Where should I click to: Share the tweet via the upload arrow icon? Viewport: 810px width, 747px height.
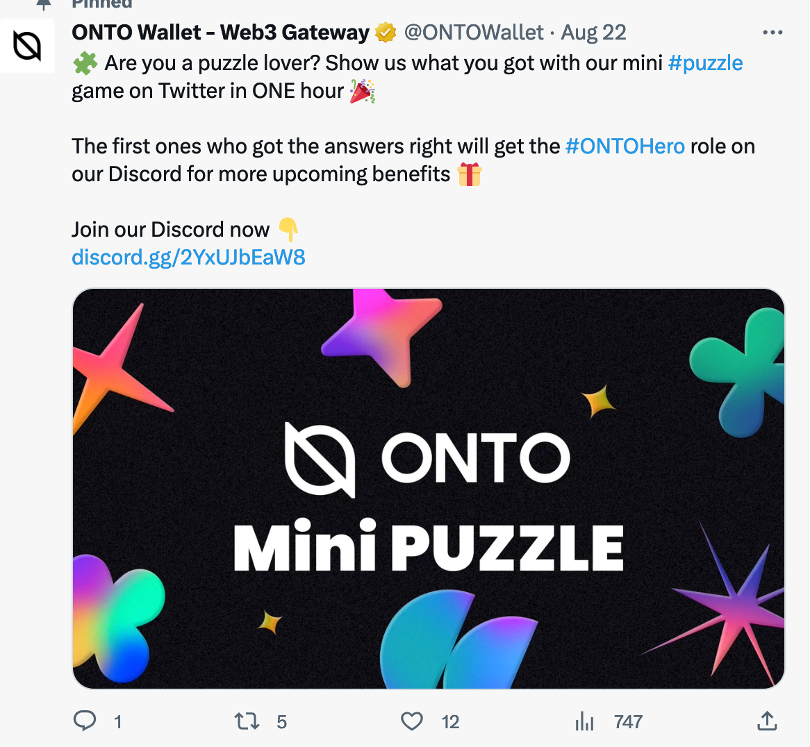point(766,721)
